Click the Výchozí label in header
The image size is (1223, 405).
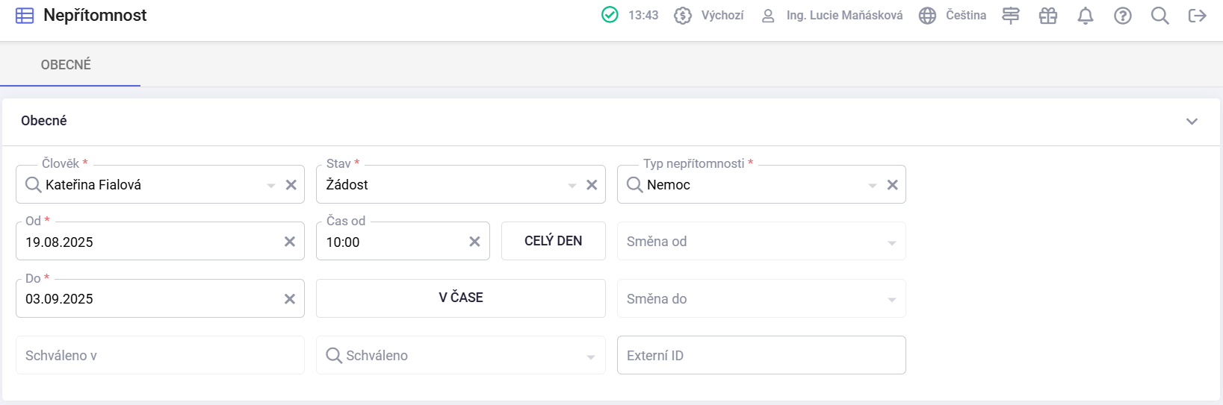(x=722, y=16)
